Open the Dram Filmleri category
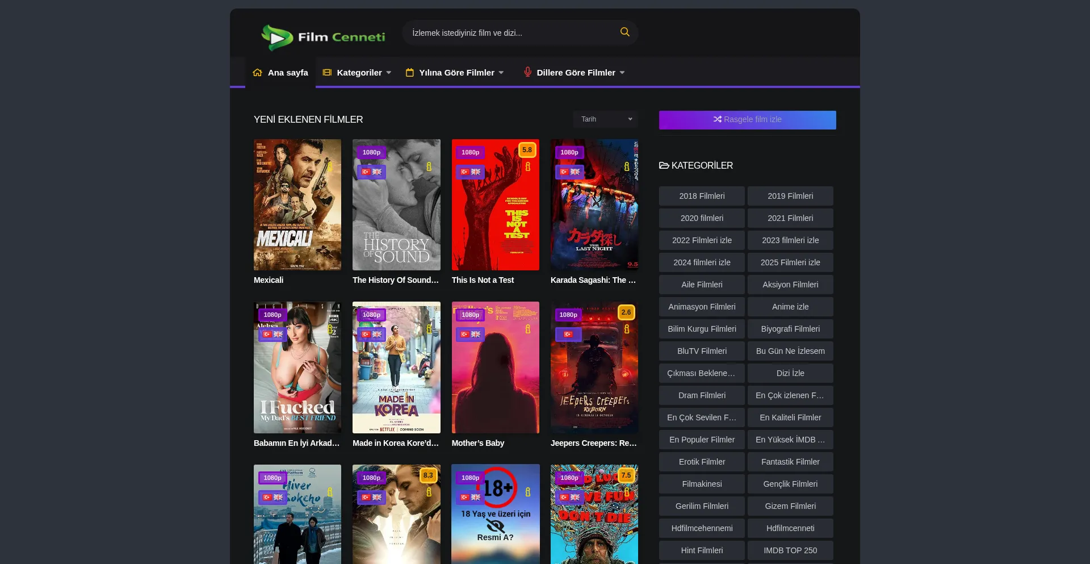 [702, 395]
